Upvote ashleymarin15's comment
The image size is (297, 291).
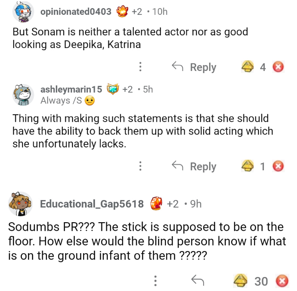[x=248, y=167]
